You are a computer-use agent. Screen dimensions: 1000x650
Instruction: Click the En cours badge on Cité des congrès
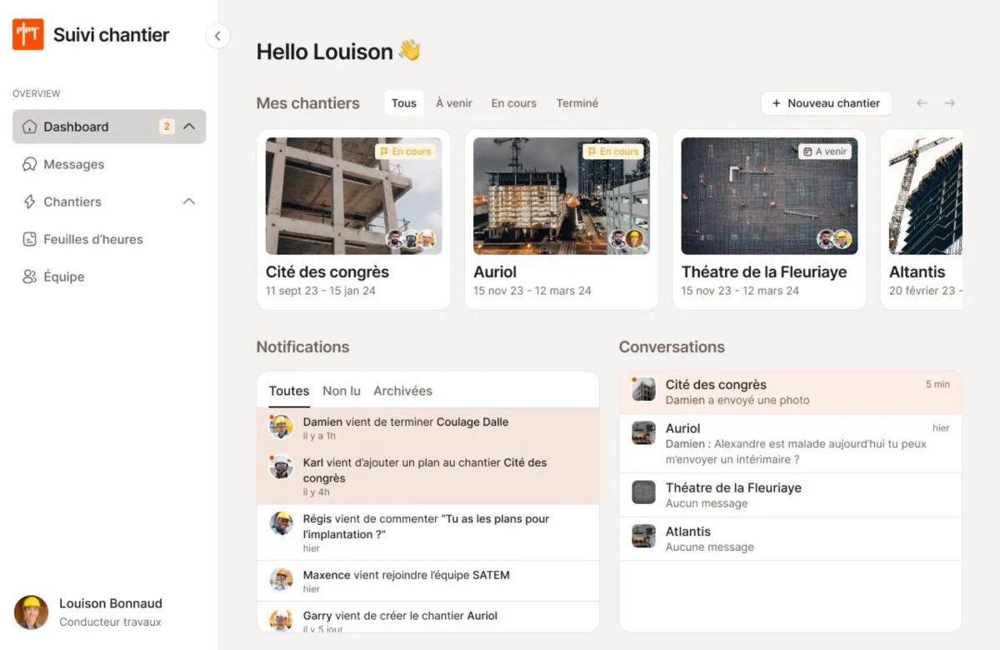[x=405, y=152]
